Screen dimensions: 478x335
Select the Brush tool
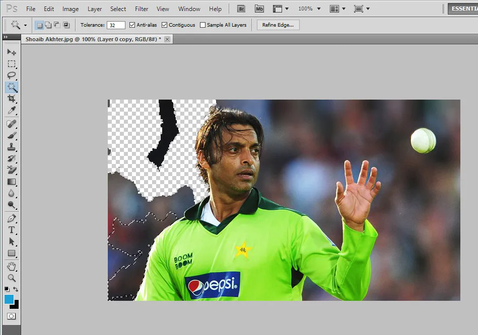[12, 135]
